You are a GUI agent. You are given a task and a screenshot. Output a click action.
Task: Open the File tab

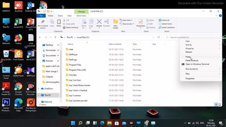pos(41,16)
